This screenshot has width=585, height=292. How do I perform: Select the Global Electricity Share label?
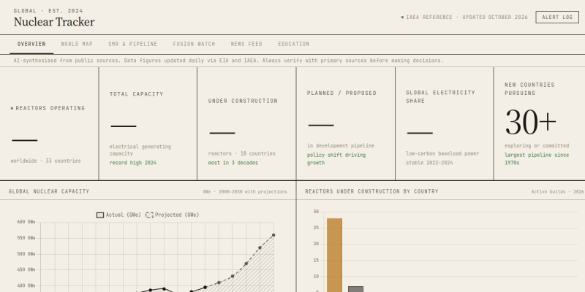[440, 96]
